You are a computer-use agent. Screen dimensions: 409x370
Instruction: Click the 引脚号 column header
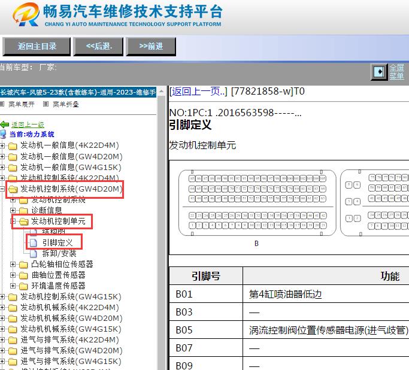(x=206, y=276)
